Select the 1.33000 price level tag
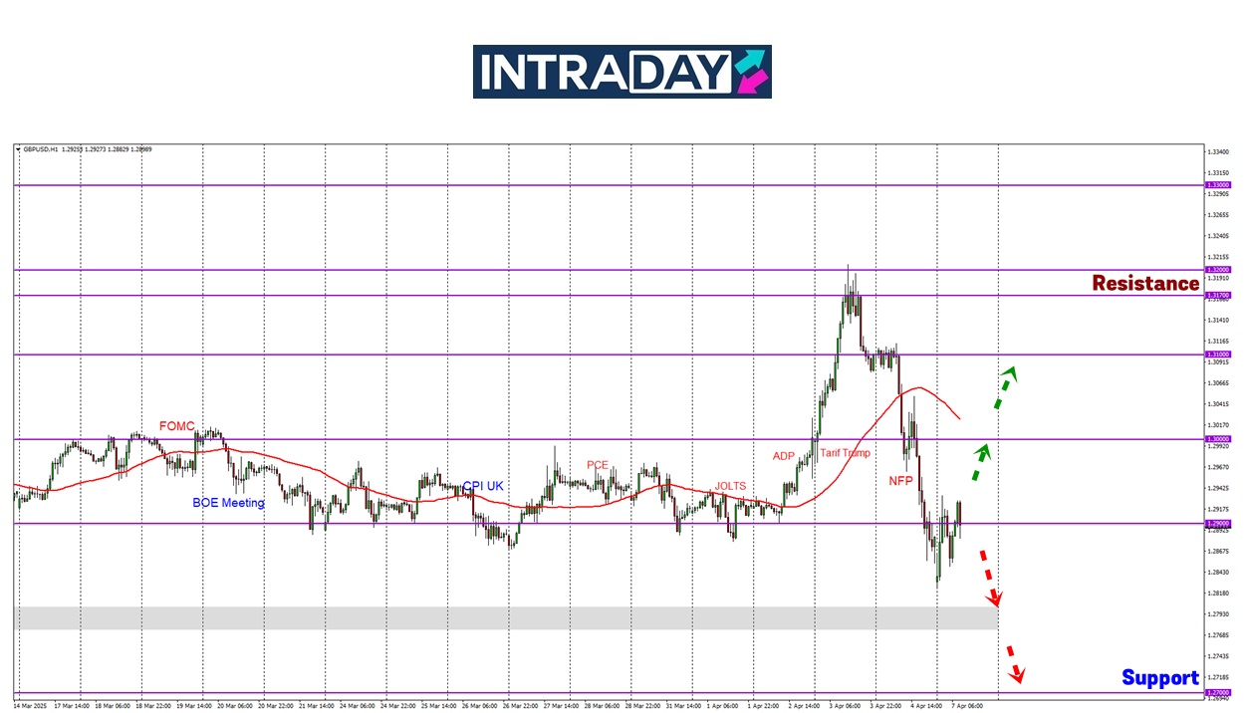 click(1217, 185)
